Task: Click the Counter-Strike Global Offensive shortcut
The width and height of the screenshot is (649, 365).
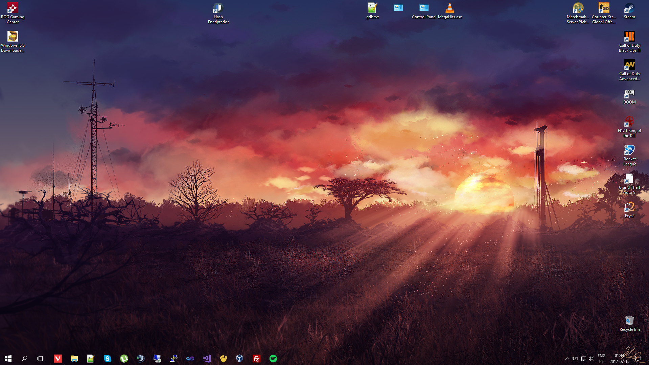Action: coord(604,14)
